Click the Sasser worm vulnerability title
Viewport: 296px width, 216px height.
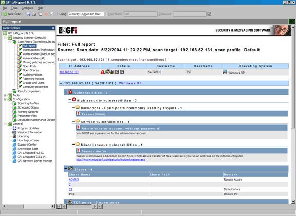click(94, 151)
